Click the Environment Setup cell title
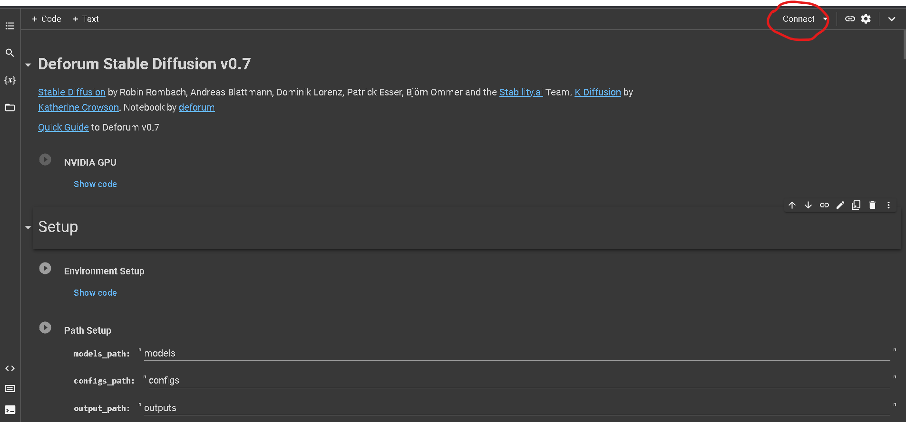This screenshot has width=906, height=422. coord(104,271)
